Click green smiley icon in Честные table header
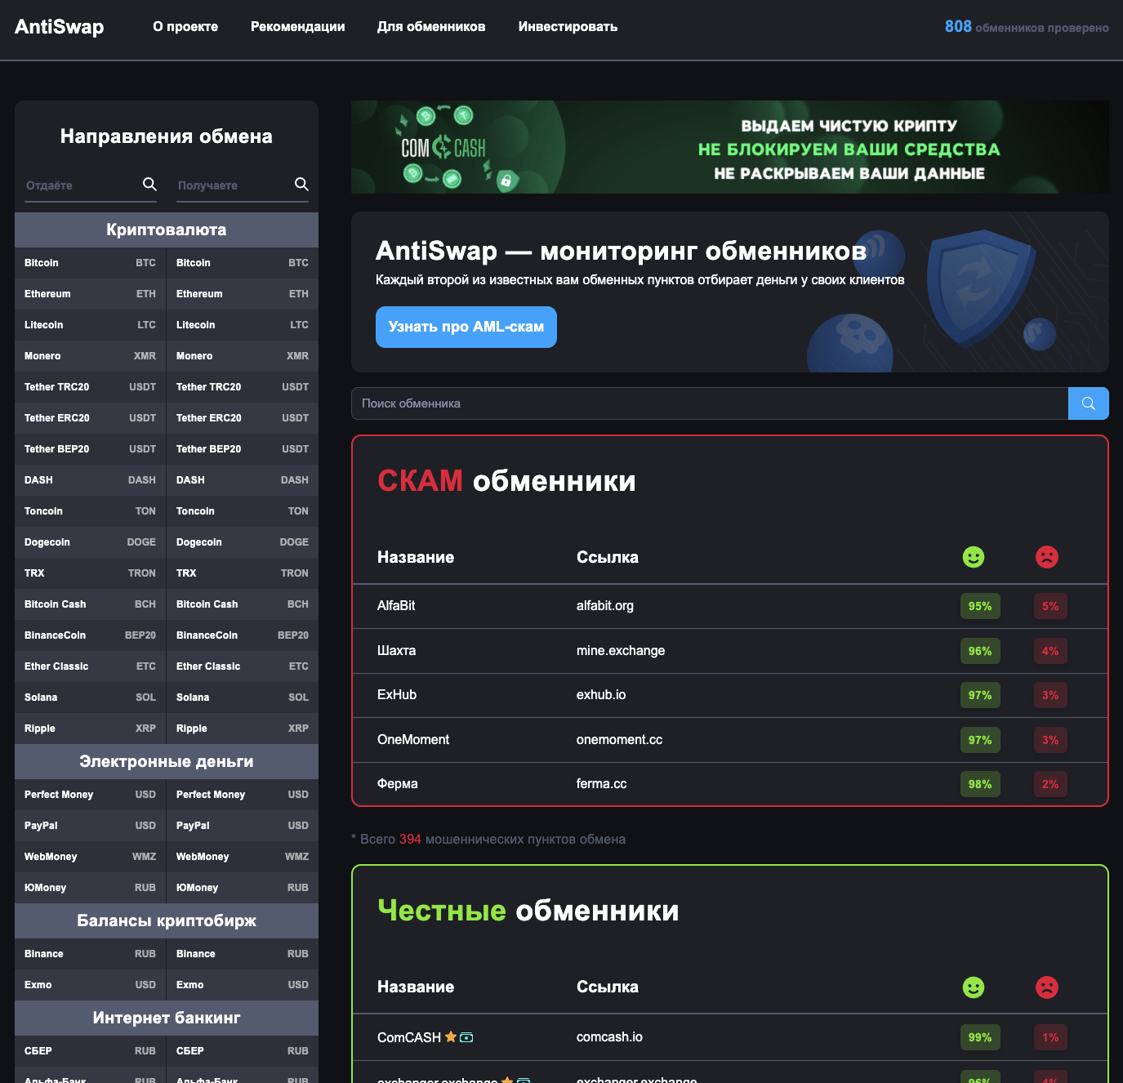1123x1083 pixels. tap(973, 987)
